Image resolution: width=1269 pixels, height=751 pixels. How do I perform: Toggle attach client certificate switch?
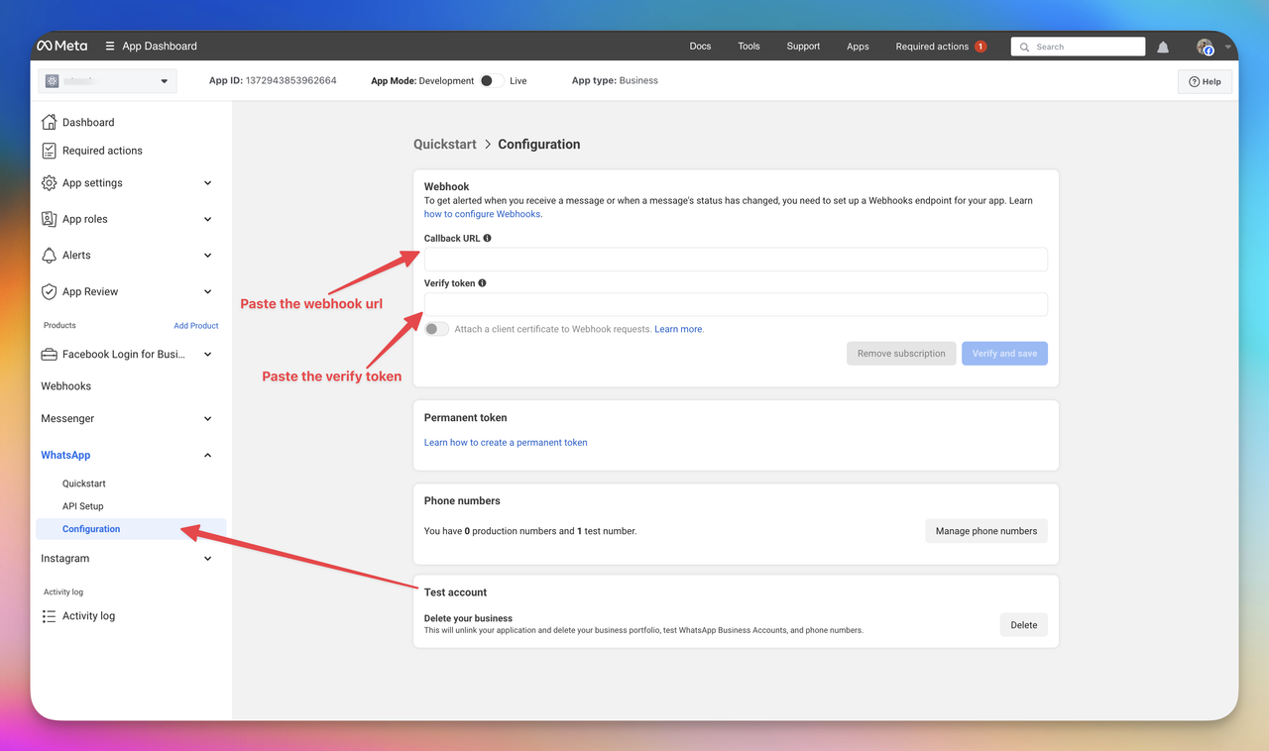[x=436, y=329]
